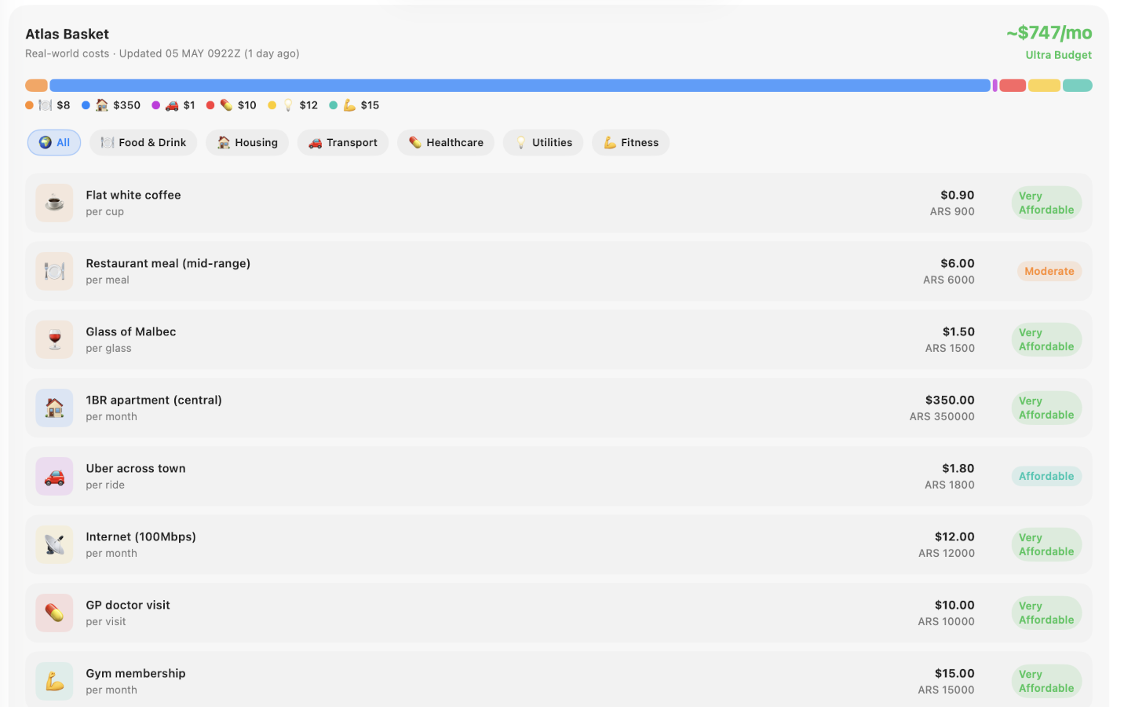The image size is (1124, 710).
Task: Click the plate icon for Restaurant meal
Action: [54, 271]
